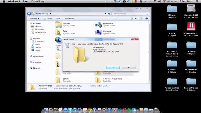Open iTunes from the Dock

click(x=109, y=110)
